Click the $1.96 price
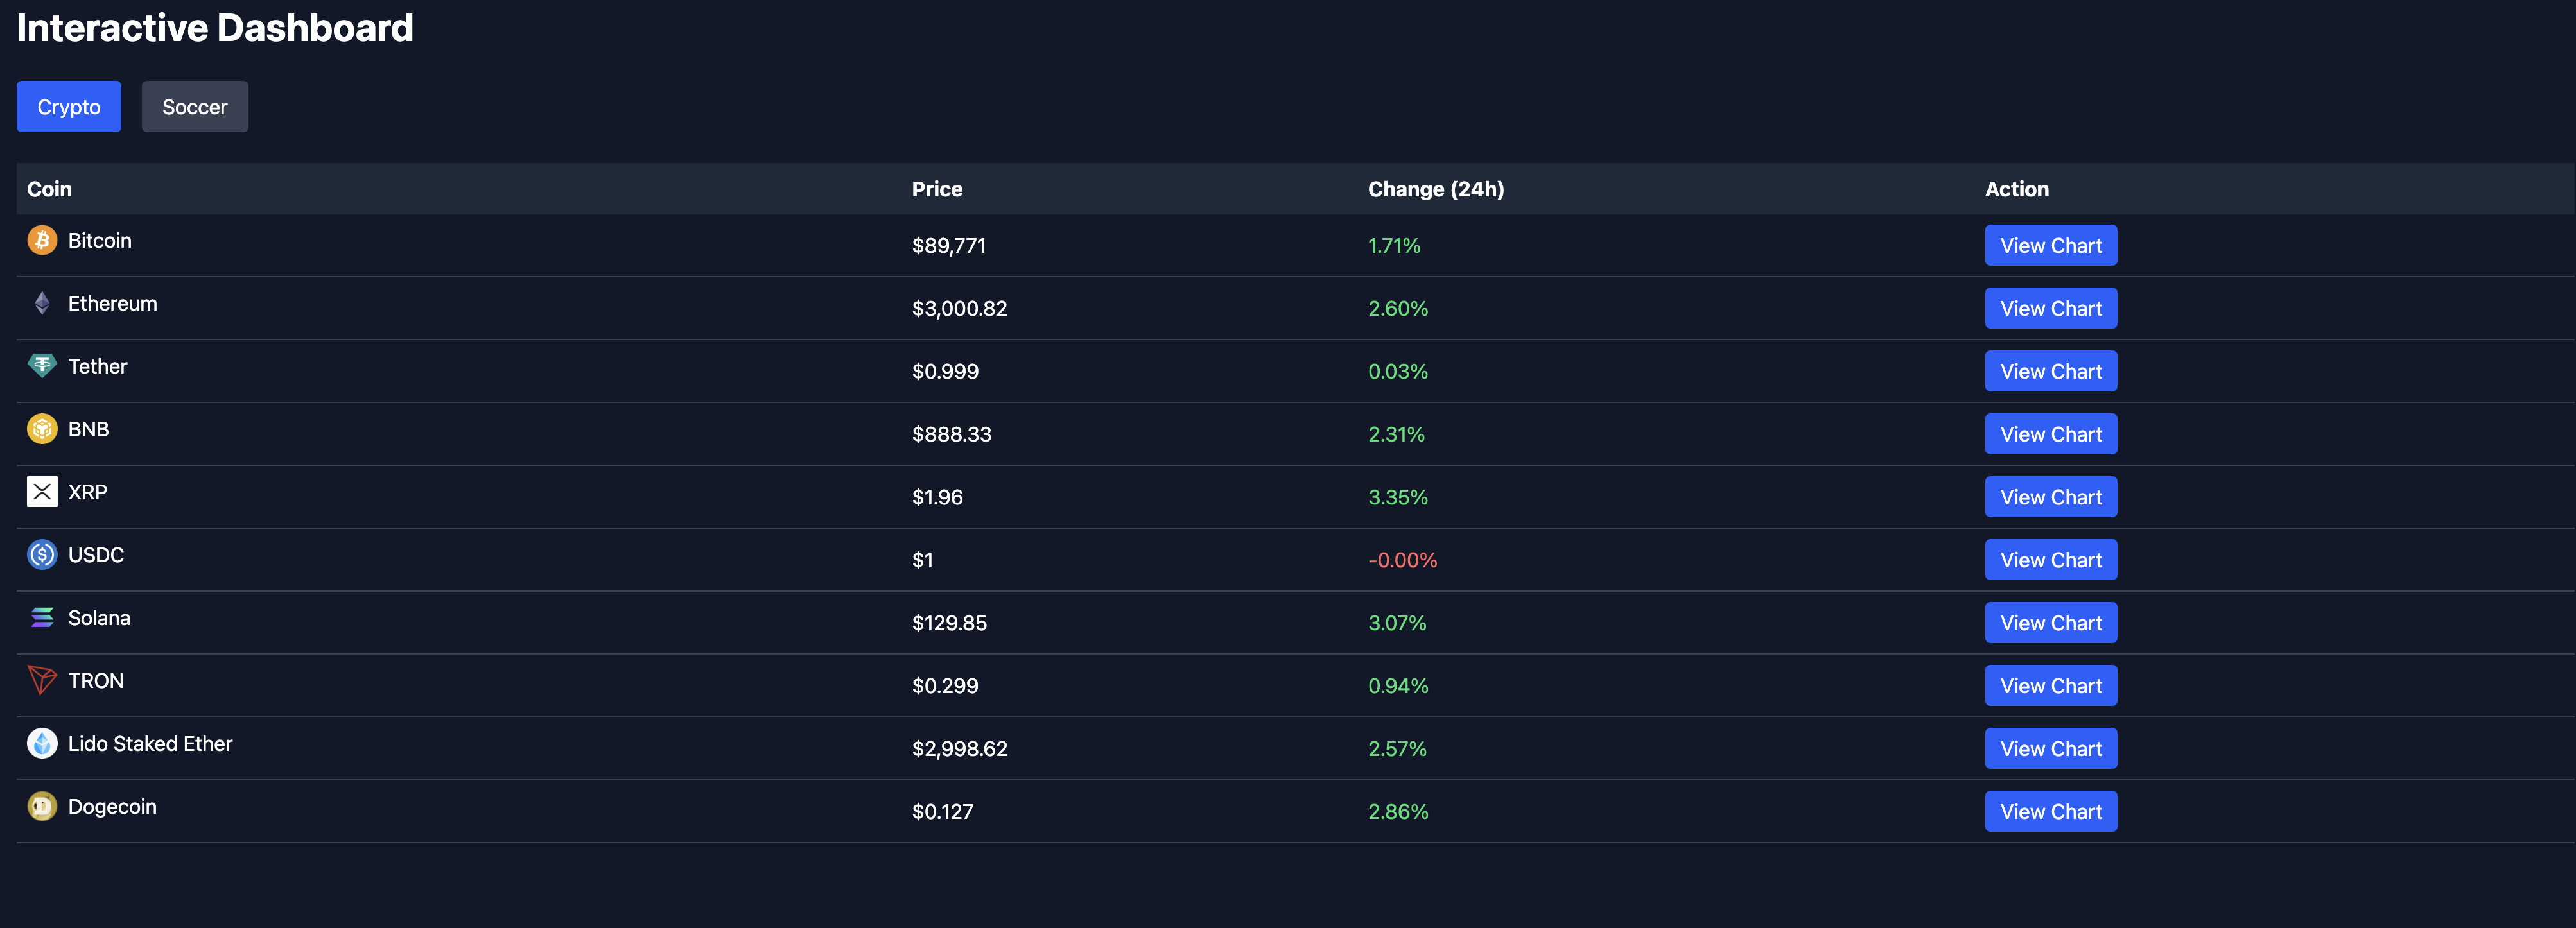The width and height of the screenshot is (2576, 928). [x=937, y=498]
